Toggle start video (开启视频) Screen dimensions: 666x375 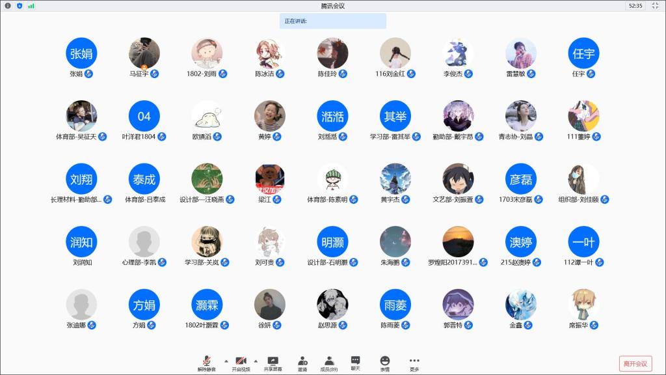tap(241, 361)
